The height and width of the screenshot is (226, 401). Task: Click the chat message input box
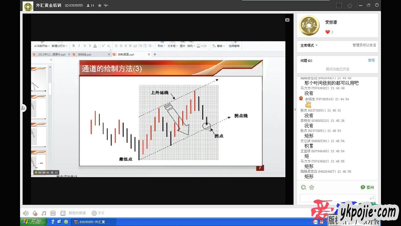pos(334,198)
